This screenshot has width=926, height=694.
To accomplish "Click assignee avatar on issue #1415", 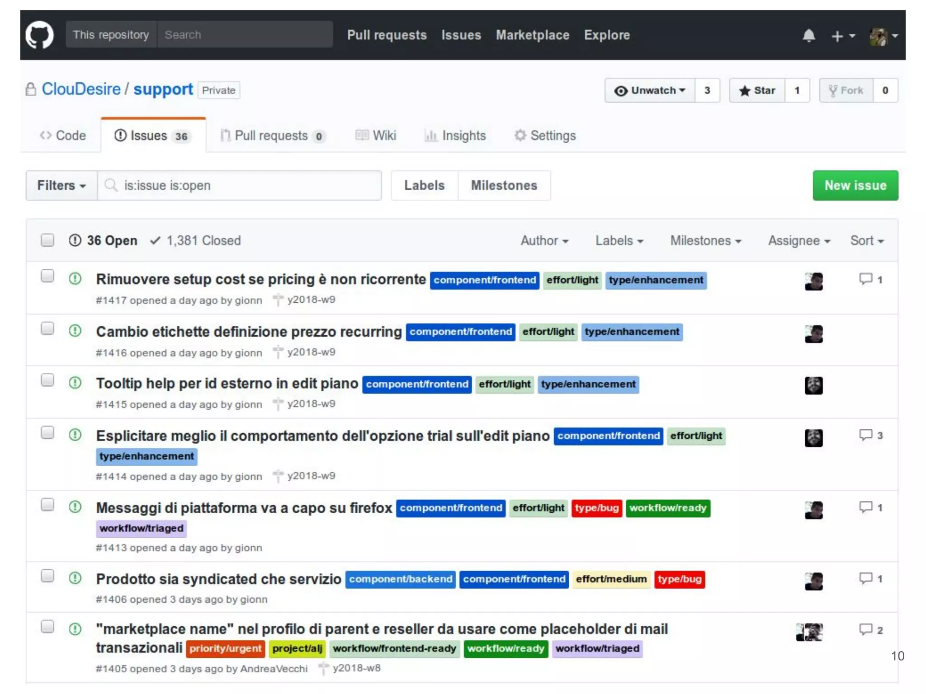I will pyautogui.click(x=813, y=385).
